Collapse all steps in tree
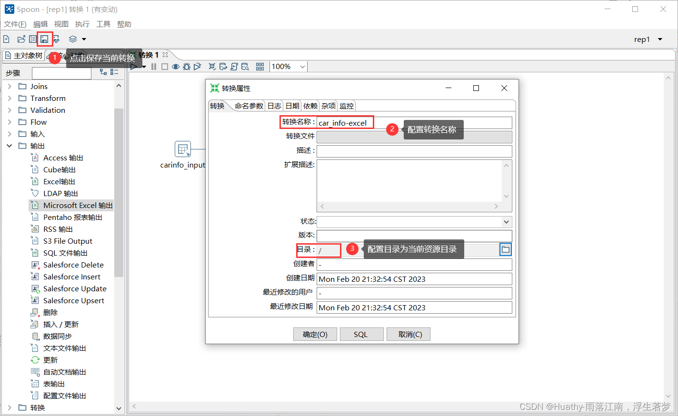Image resolution: width=678 pixels, height=416 pixels. point(114,72)
